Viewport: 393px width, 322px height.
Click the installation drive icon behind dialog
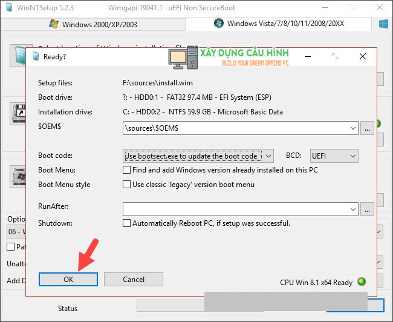[x=18, y=177]
